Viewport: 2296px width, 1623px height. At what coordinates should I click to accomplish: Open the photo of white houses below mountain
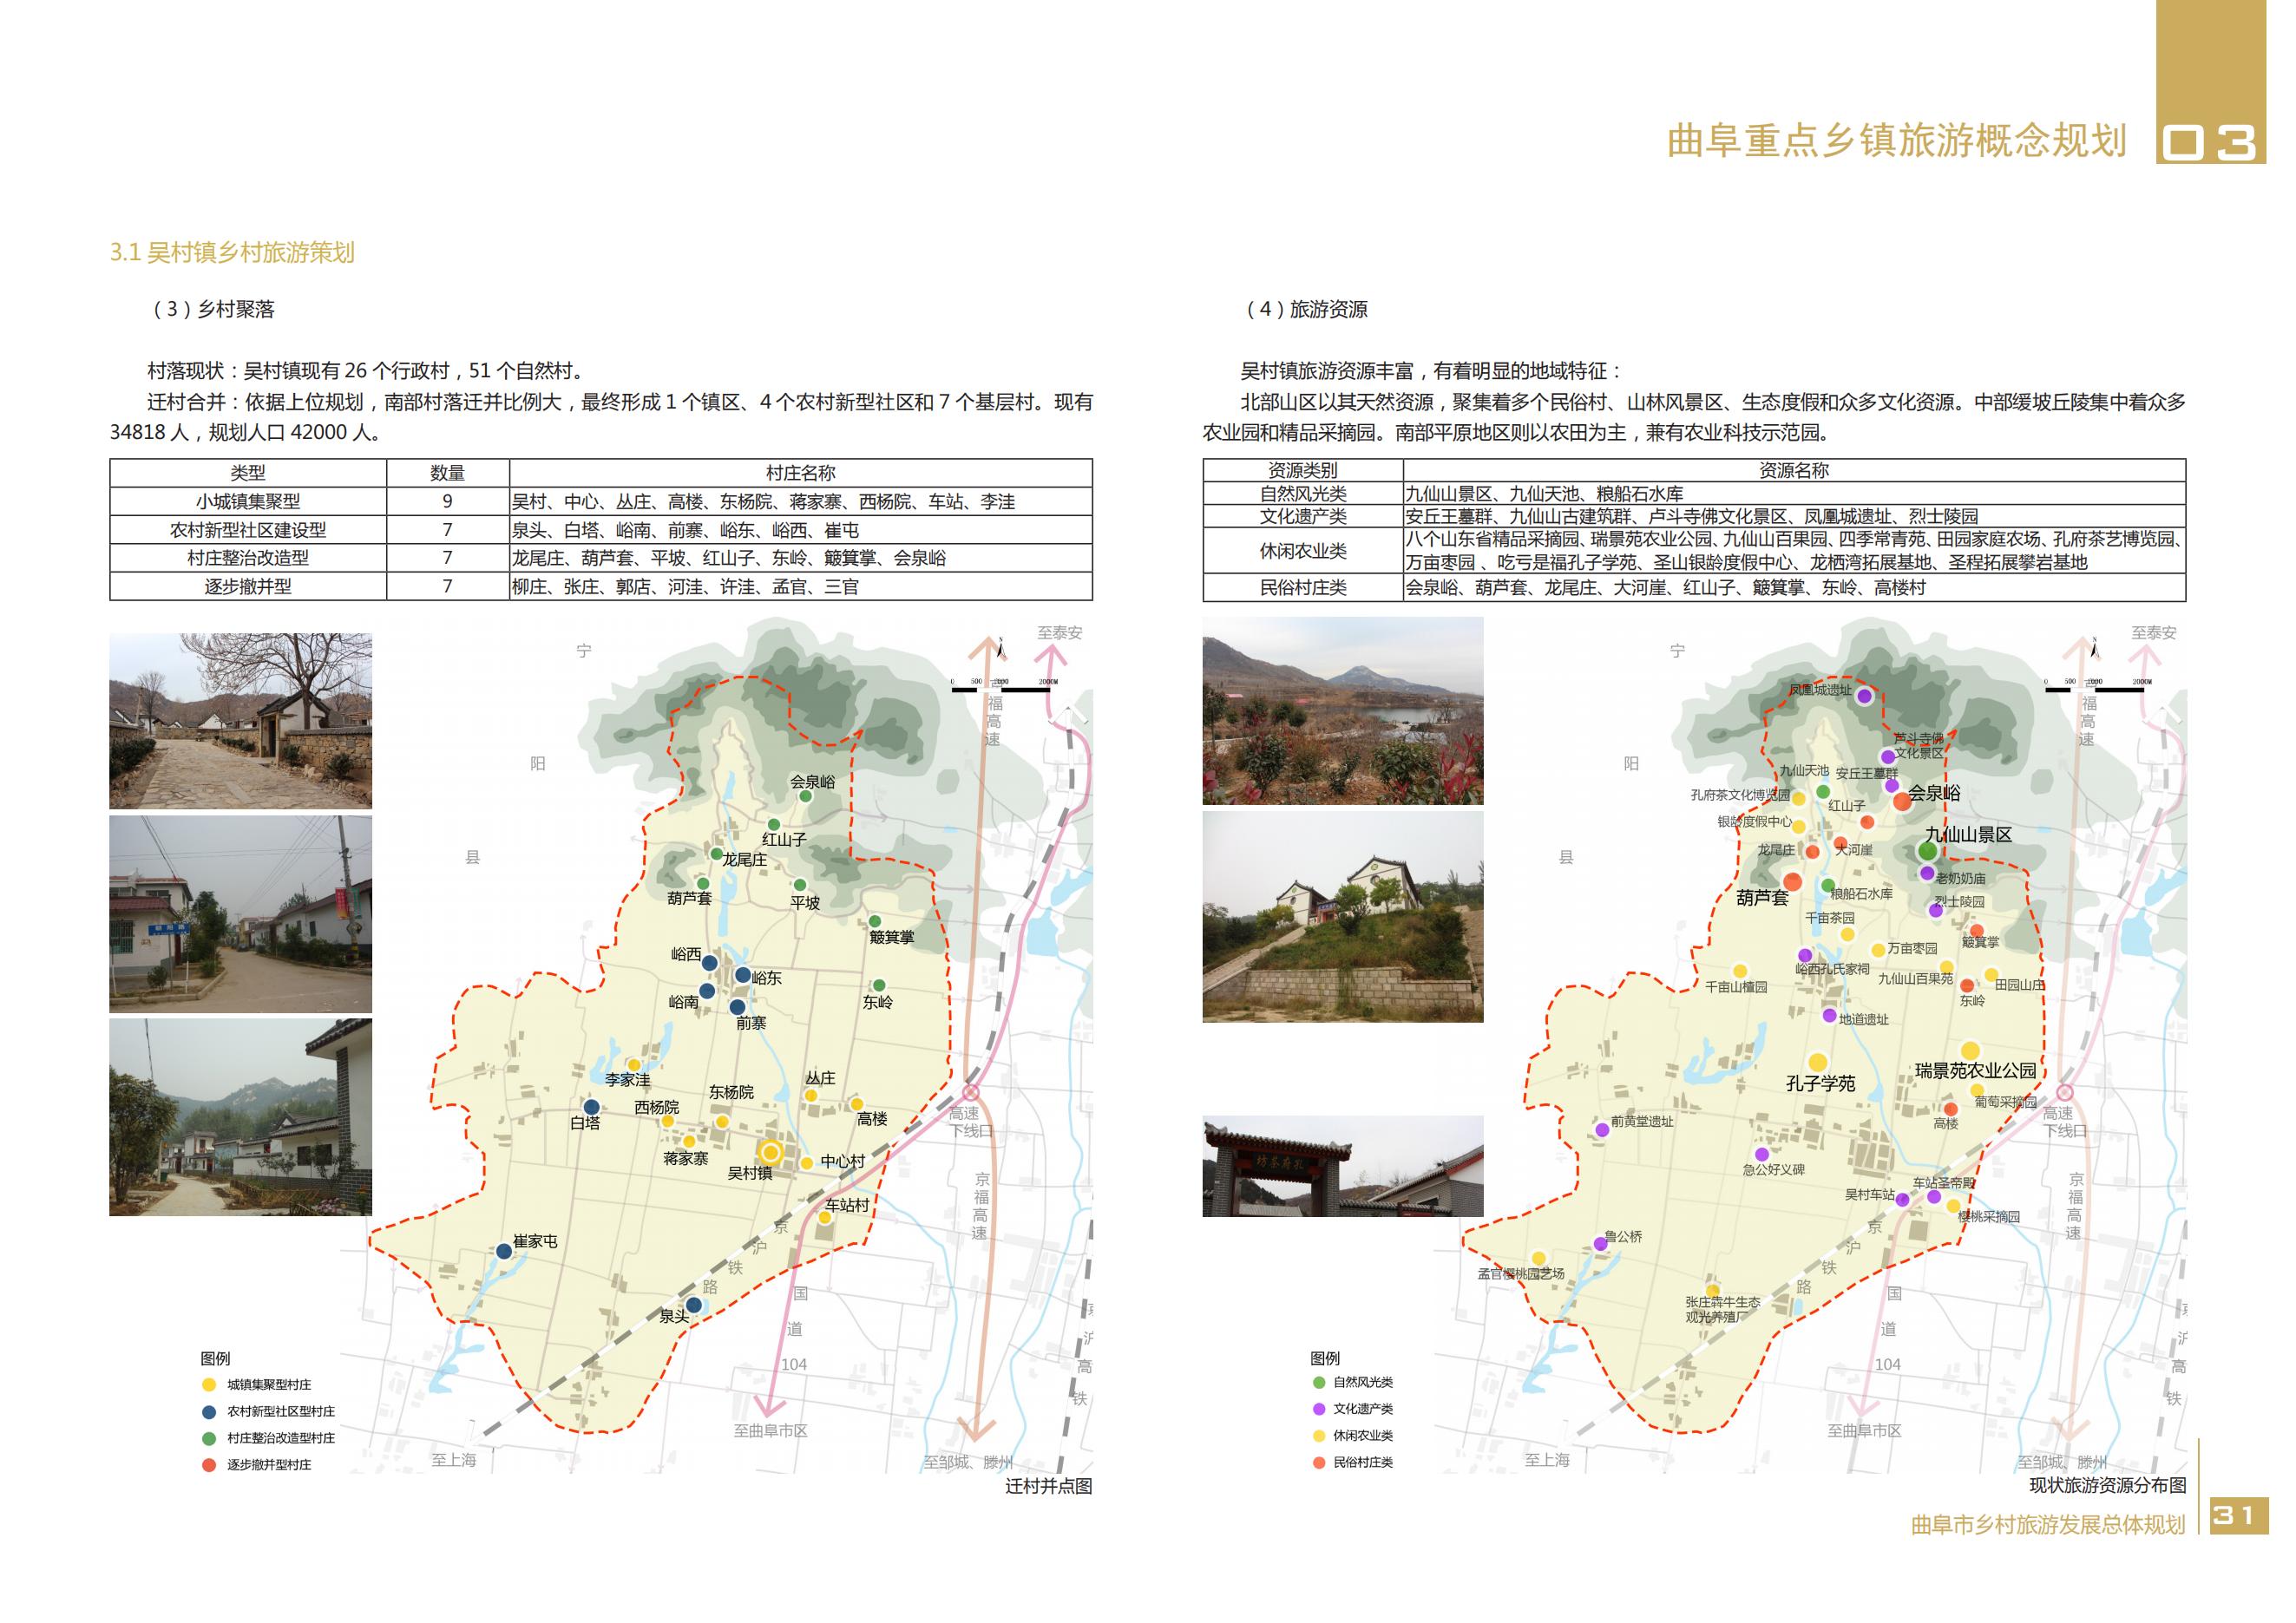click(240, 1117)
